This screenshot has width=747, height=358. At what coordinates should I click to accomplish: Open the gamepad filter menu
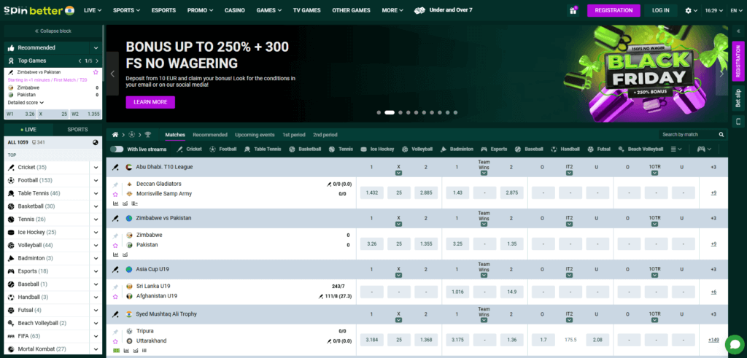(x=705, y=149)
